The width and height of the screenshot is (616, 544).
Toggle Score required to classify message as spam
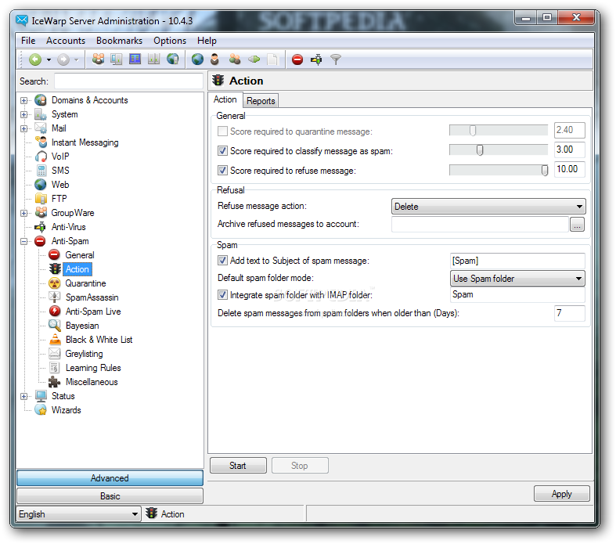pyautogui.click(x=222, y=151)
